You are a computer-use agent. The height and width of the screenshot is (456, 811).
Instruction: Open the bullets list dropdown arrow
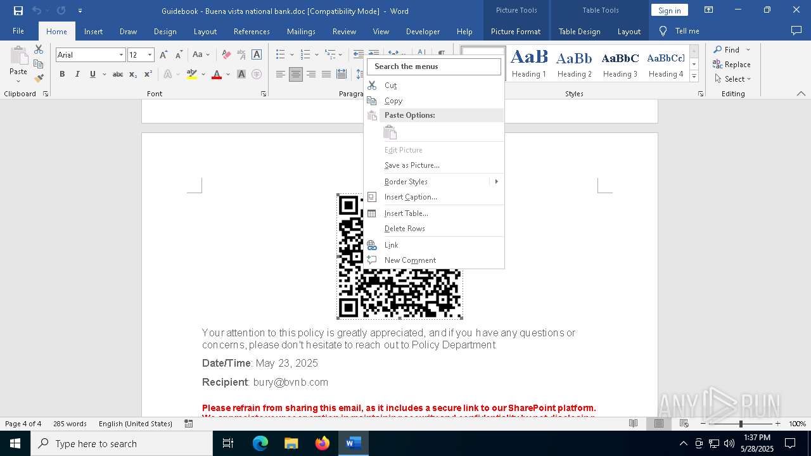(x=291, y=55)
